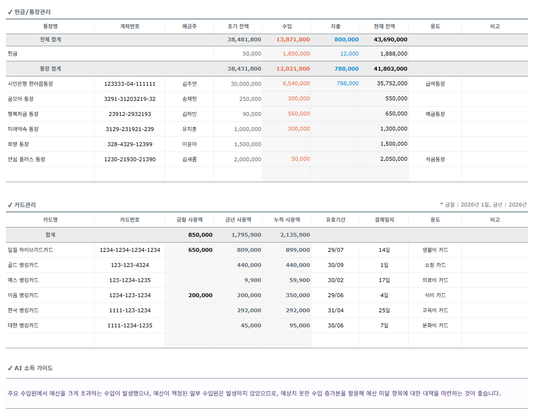Click account holder 이윤아
Image resolution: width=534 pixels, height=417 pixels.
tap(190, 144)
